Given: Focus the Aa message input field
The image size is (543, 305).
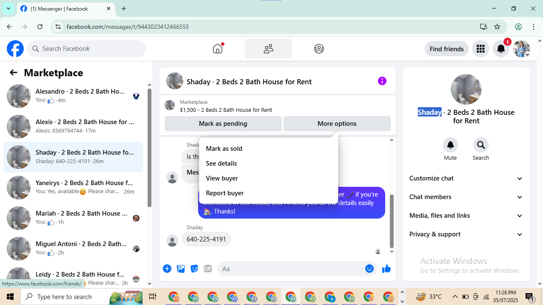Looking at the screenshot, I should click(291, 269).
